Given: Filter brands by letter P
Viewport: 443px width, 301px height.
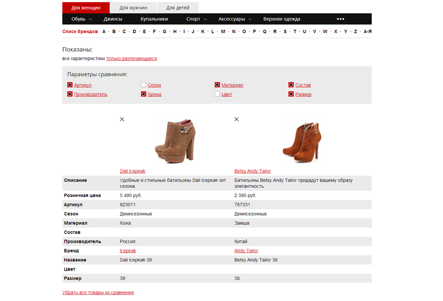Looking at the screenshot, I should point(254,32).
